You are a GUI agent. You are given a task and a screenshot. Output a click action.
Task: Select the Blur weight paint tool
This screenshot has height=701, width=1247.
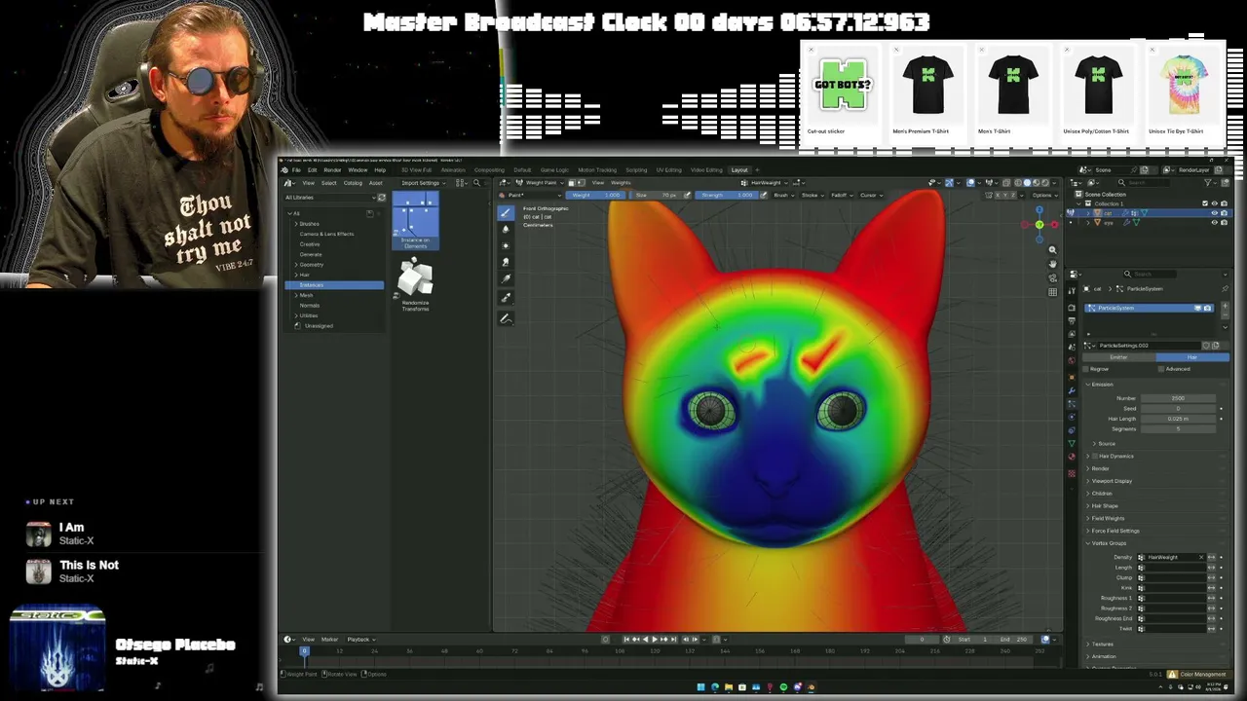506,229
